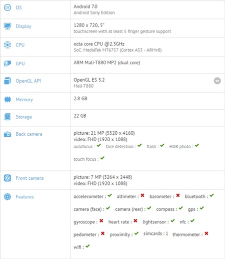Click the OpenGL API cube icon
This screenshot has width=225, height=259.
click(7, 81)
